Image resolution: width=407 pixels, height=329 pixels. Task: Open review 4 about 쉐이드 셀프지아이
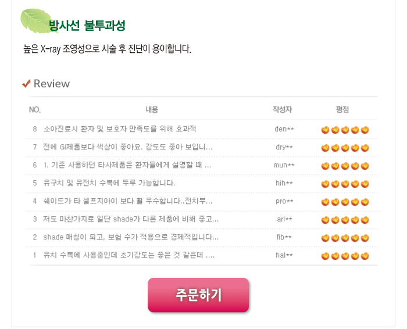[x=128, y=201]
